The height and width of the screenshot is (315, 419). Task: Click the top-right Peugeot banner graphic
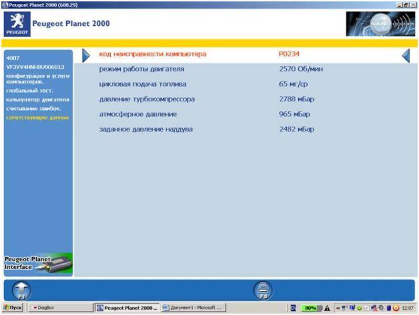pos(378,24)
